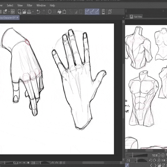Click the Fill paint bucket icon

(59, 12)
